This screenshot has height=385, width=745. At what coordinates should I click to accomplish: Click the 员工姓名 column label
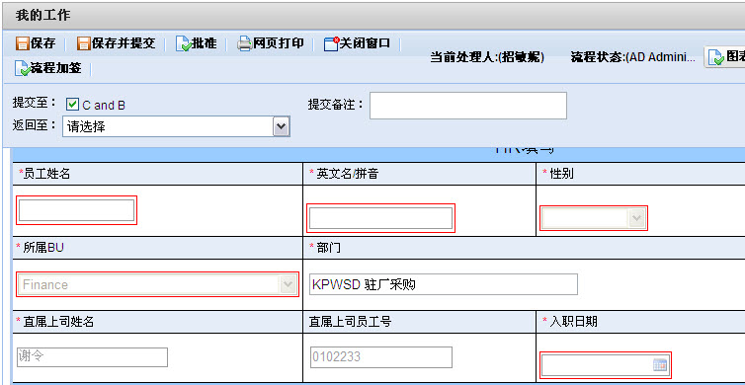point(47,174)
